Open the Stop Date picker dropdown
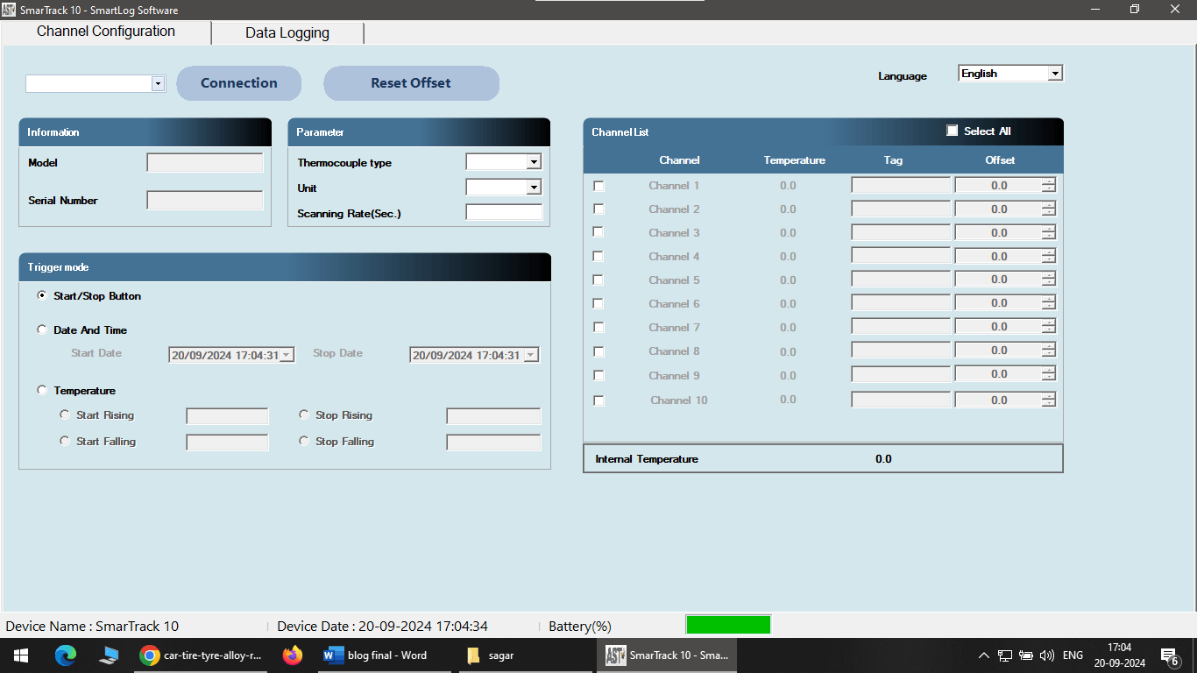Viewport: 1197px width, 673px height. tap(529, 356)
